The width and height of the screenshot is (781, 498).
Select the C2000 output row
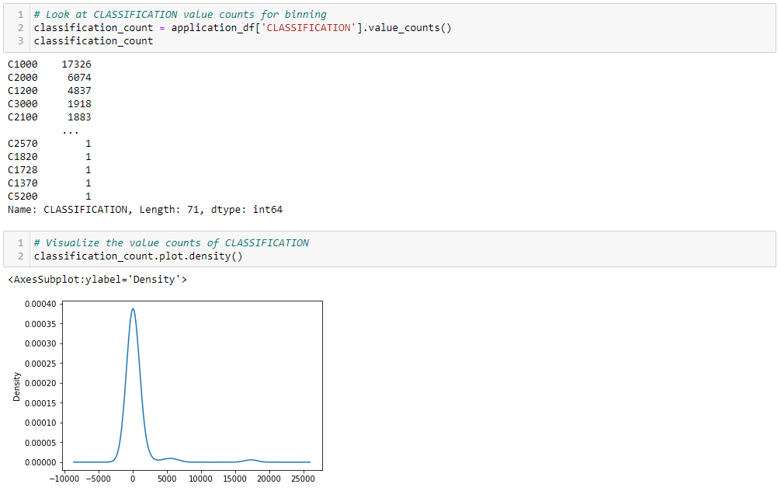[50, 77]
